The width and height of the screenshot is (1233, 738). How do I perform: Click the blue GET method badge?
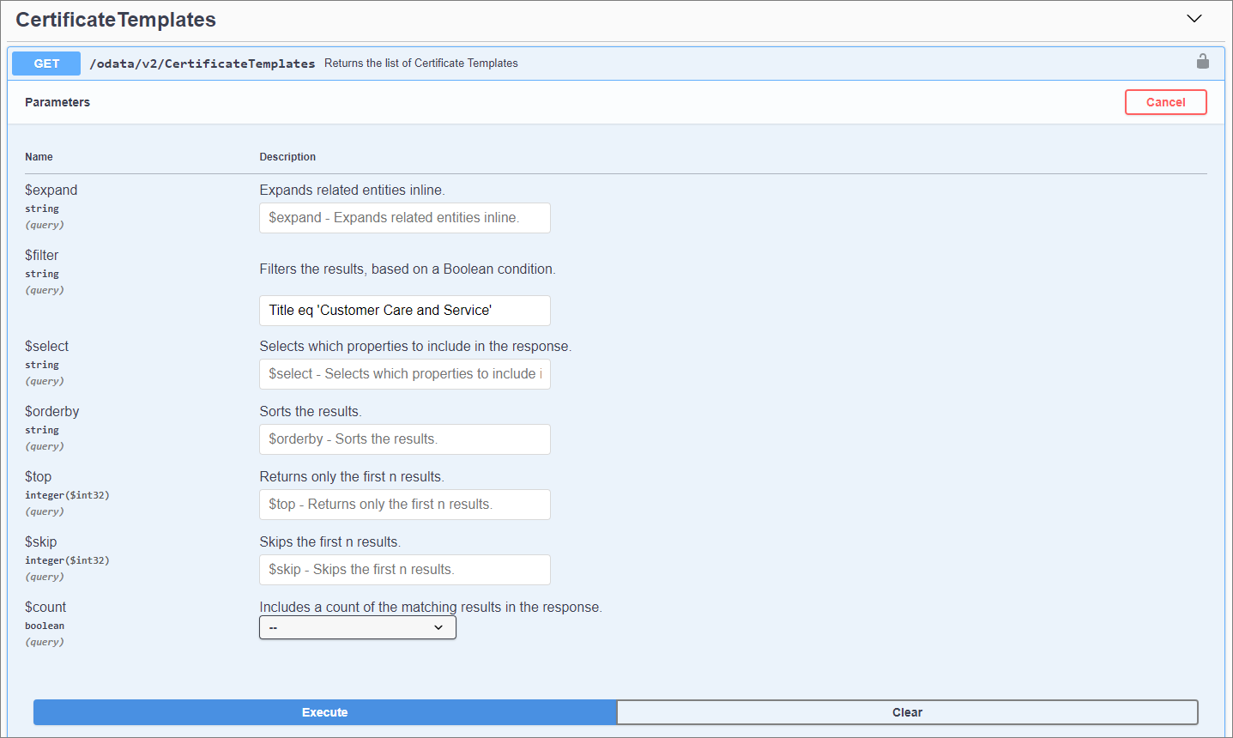tap(46, 64)
